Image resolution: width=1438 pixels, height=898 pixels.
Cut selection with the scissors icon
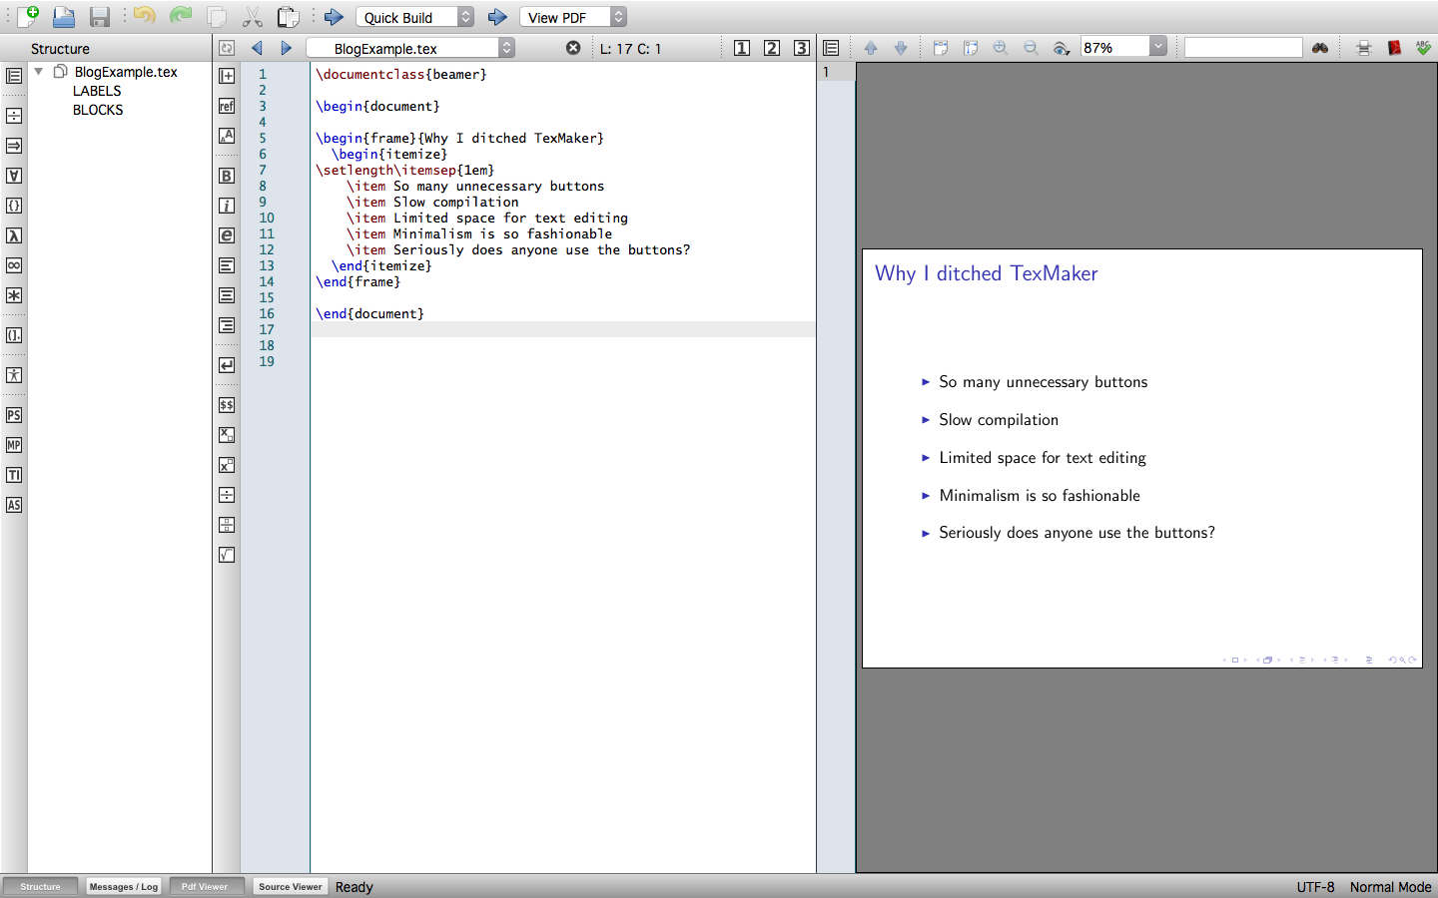(253, 16)
